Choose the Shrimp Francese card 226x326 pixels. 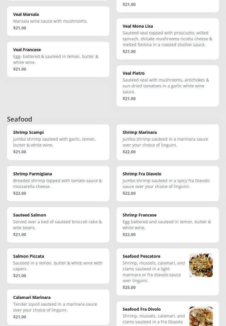168,225
